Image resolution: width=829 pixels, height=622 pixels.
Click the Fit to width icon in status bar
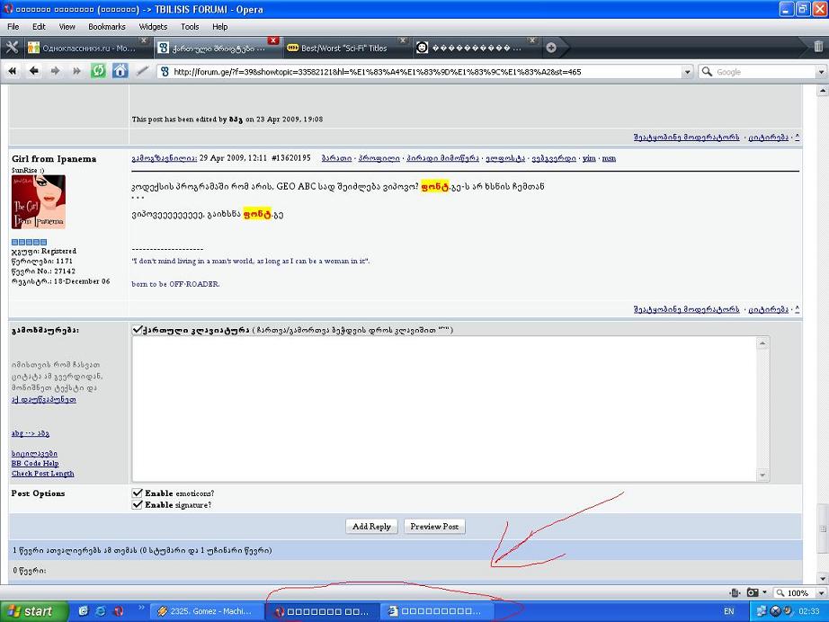(735, 593)
